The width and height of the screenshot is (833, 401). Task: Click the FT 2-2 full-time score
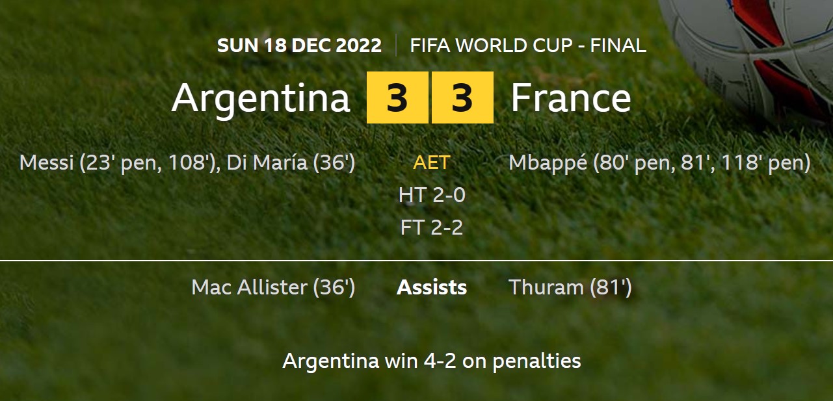[432, 227]
